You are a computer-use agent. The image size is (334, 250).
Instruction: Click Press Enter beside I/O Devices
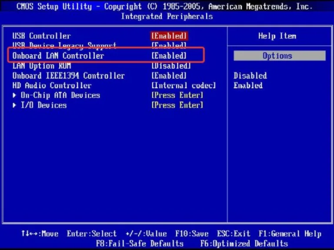click(177, 105)
